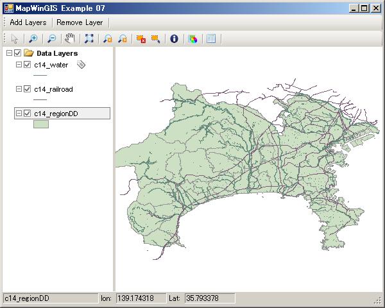The image size is (385, 308).
Task: Select the Zoom In tool
Action: (33, 38)
